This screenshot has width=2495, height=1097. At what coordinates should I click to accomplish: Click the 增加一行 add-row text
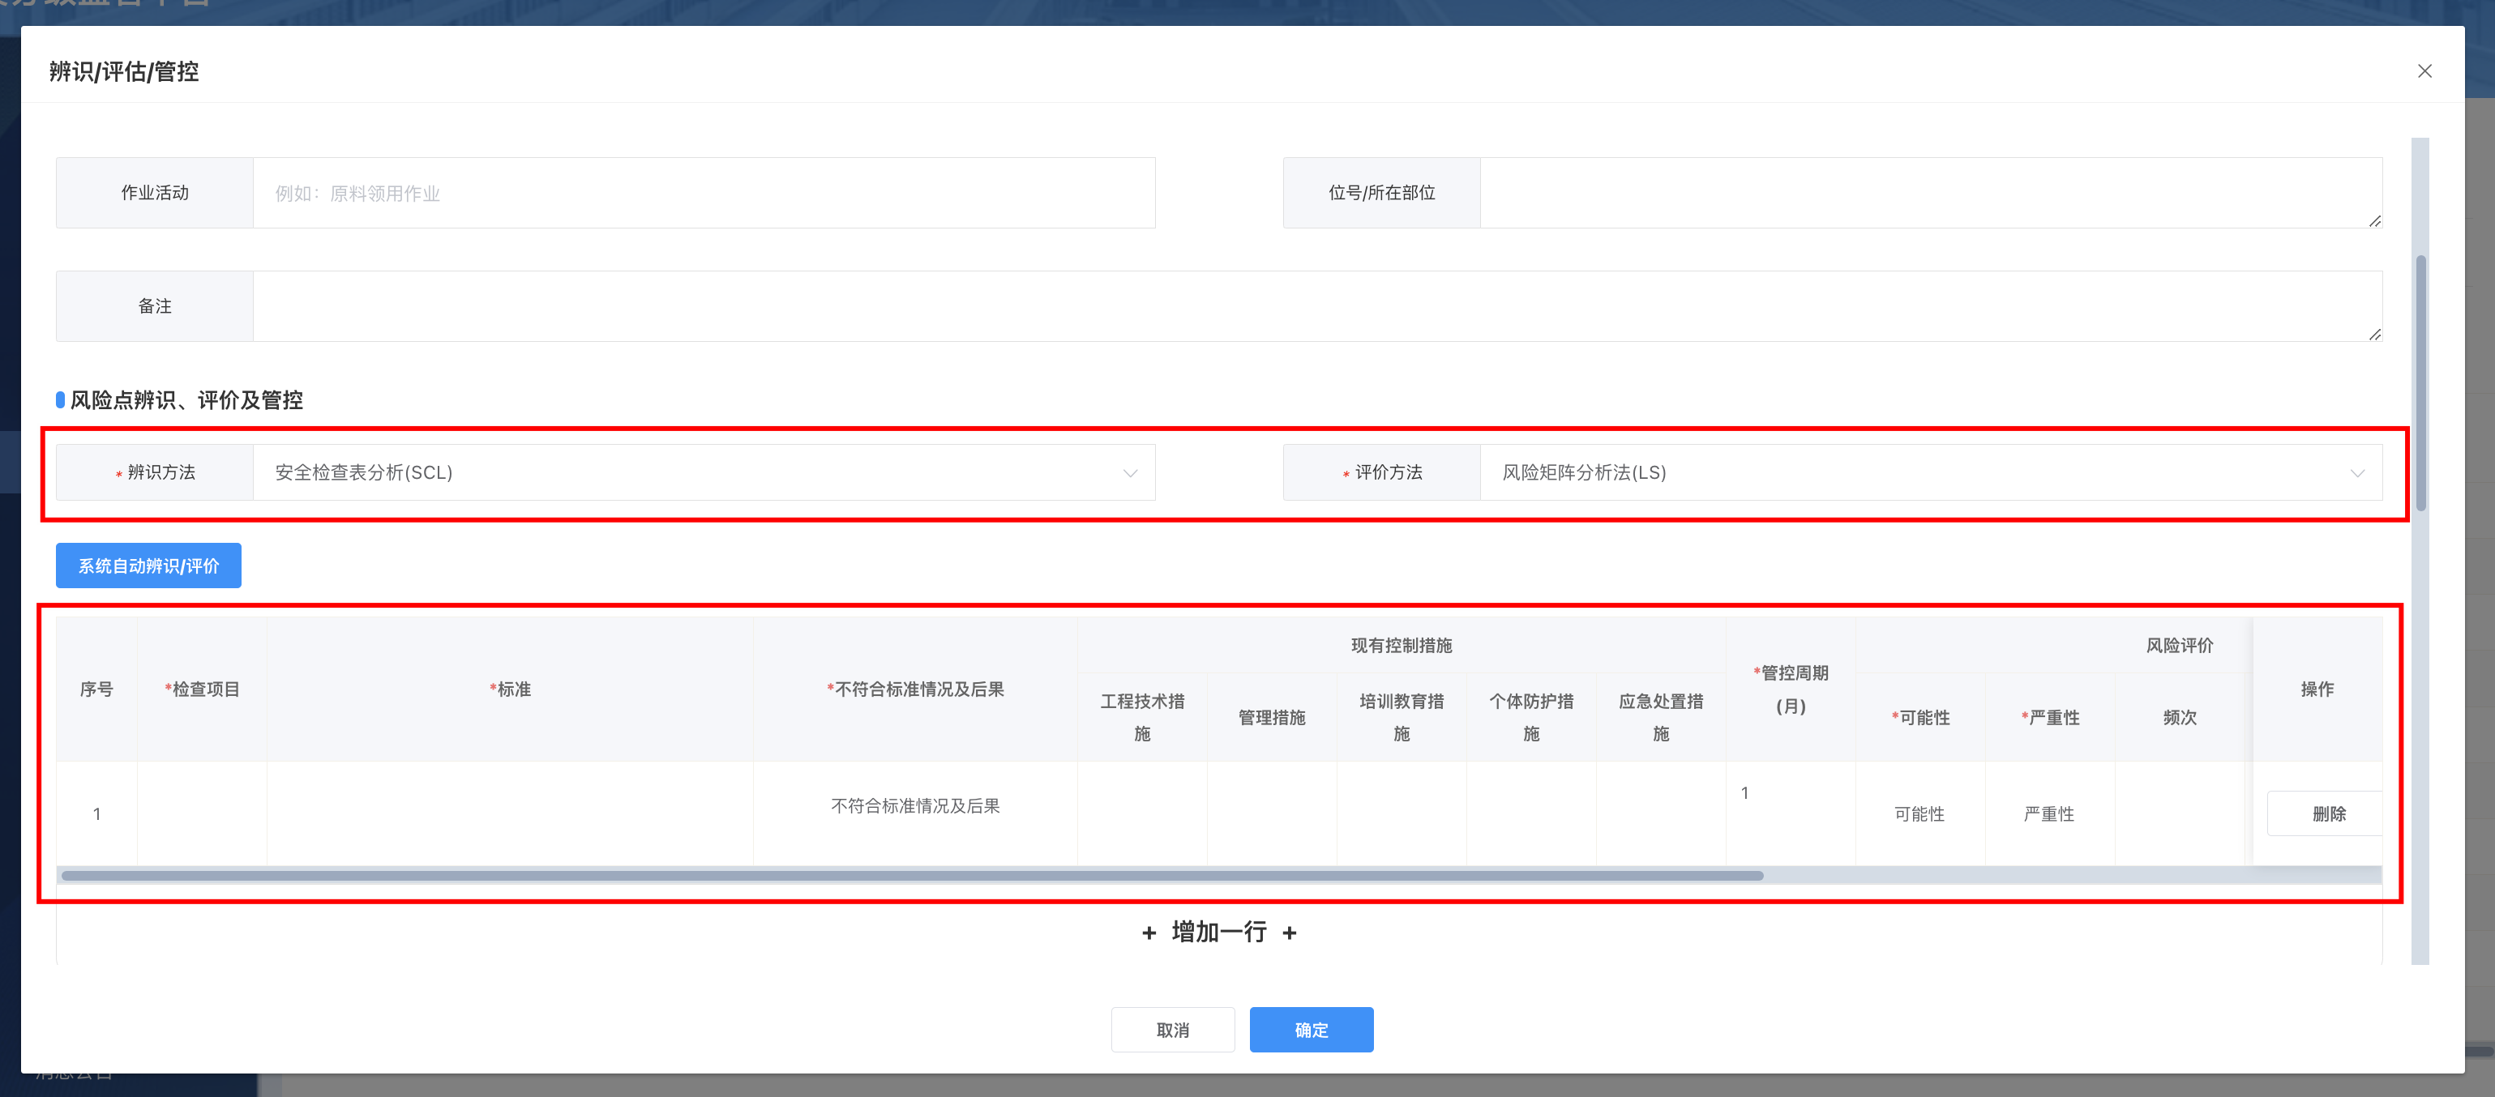tap(1218, 933)
